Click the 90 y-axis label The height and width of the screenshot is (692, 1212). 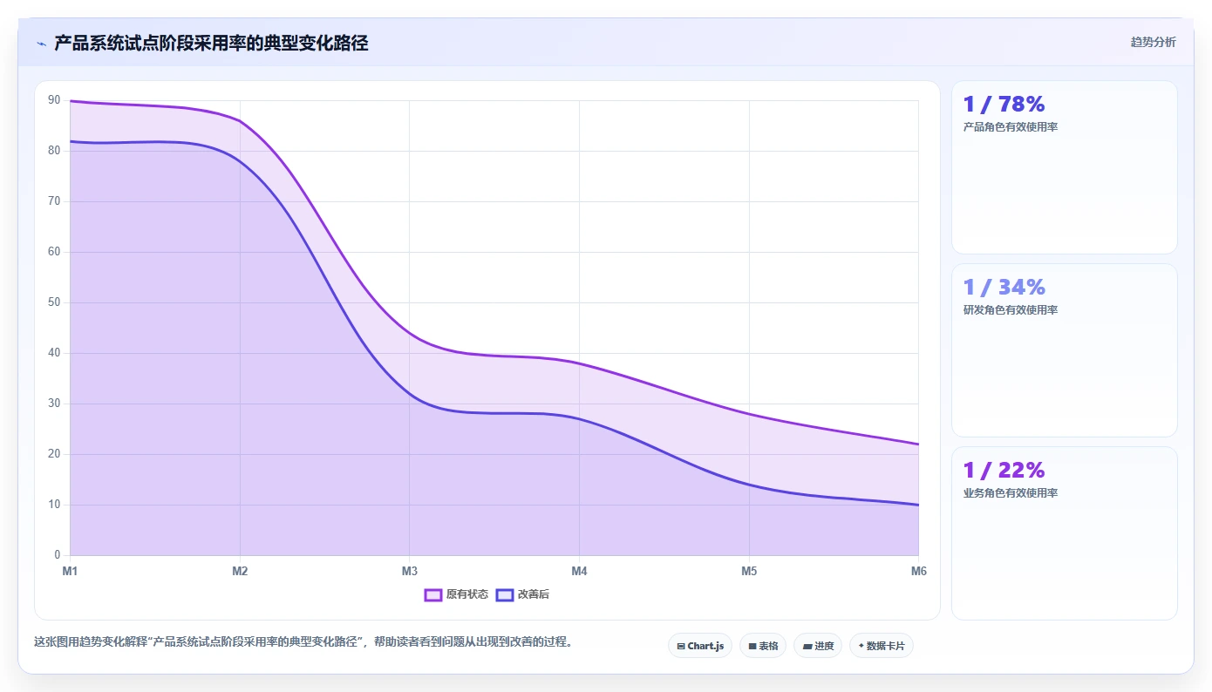54,100
